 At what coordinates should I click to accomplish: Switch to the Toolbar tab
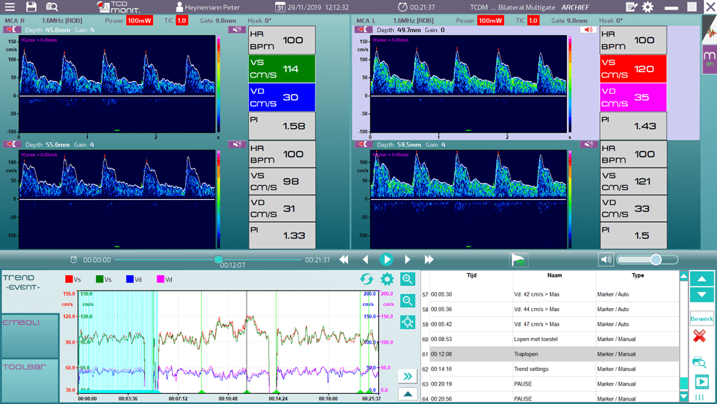[29, 379]
